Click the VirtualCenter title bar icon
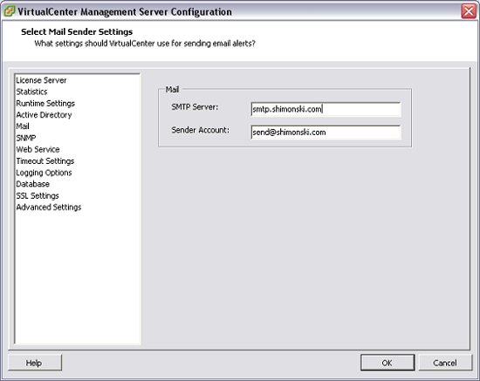Viewport: 480px width, 381px height. coord(10,11)
